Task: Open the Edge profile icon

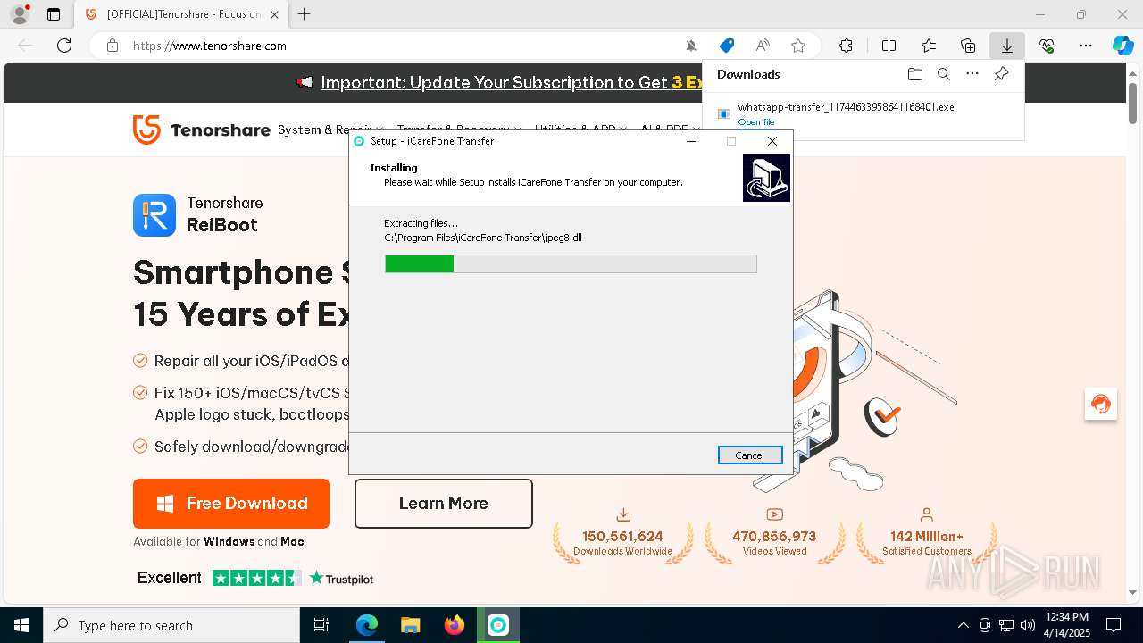Action: (x=20, y=14)
